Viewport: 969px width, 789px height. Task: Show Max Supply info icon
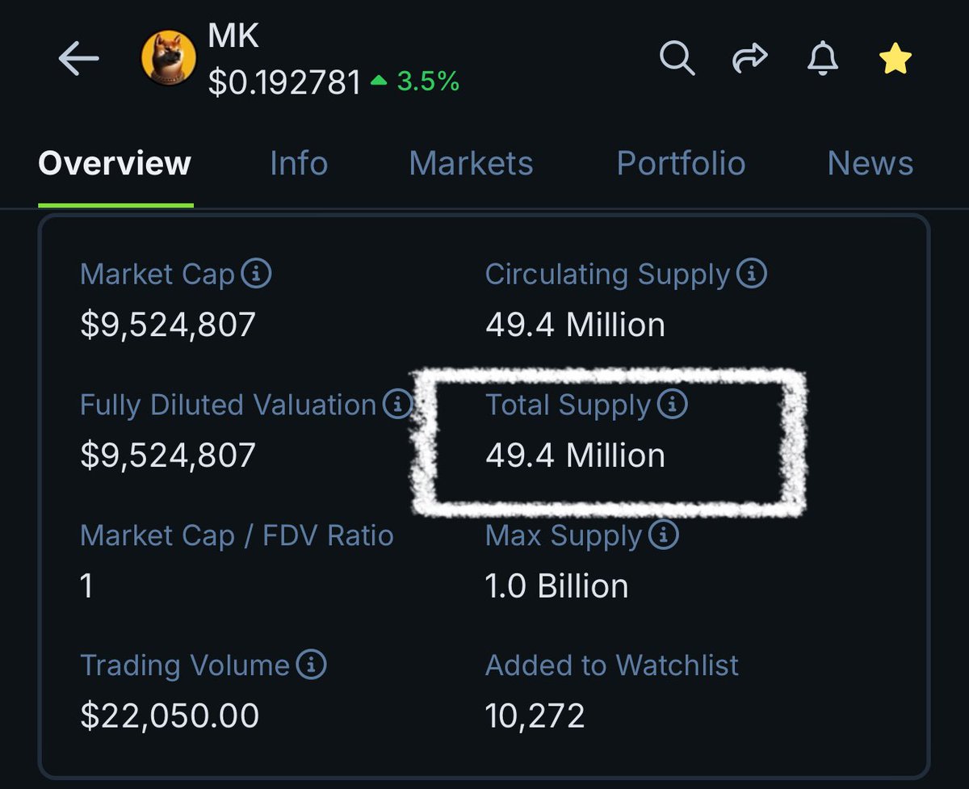[x=664, y=535]
